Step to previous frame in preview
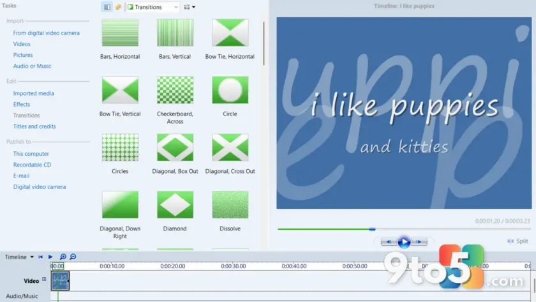Image resolution: width=536 pixels, height=302 pixels. point(389,242)
